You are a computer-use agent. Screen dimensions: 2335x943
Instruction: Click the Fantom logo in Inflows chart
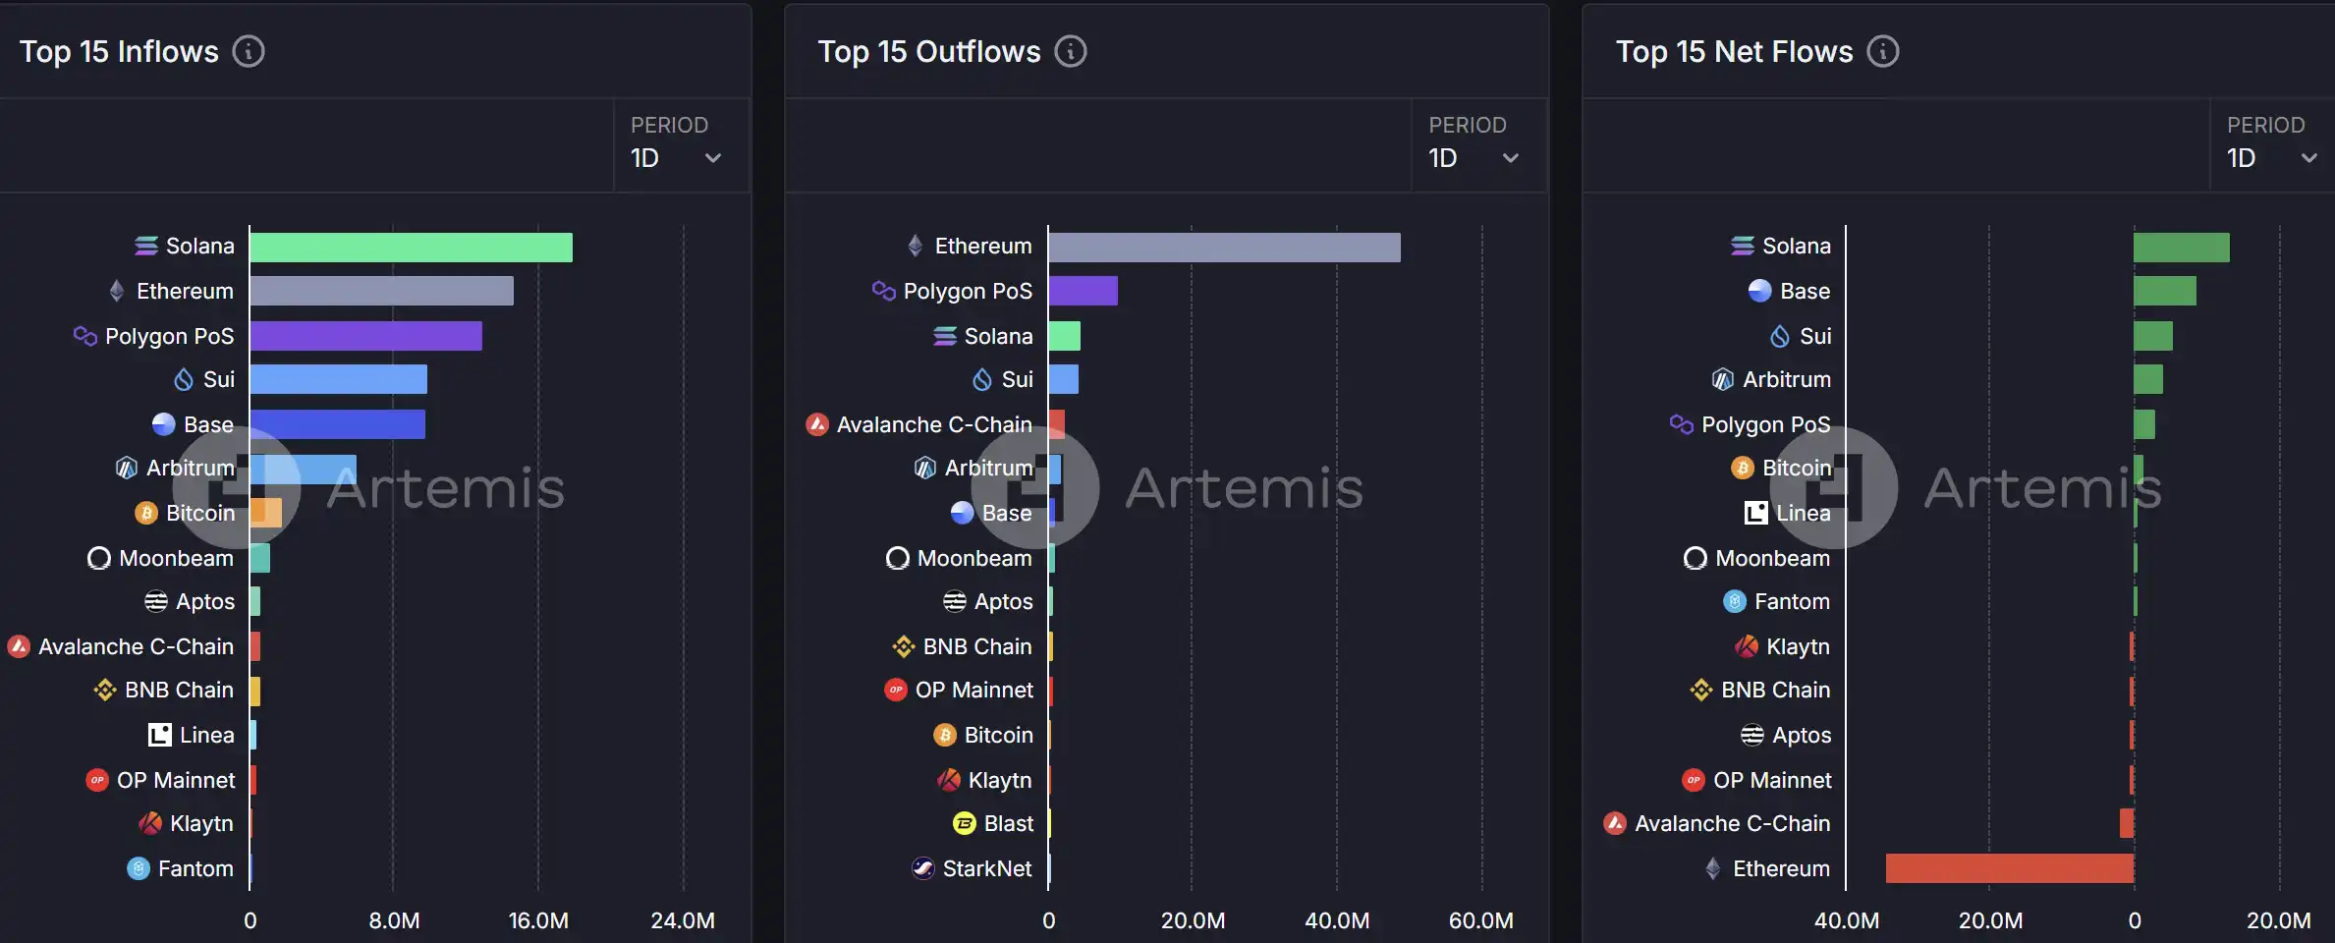(x=139, y=868)
